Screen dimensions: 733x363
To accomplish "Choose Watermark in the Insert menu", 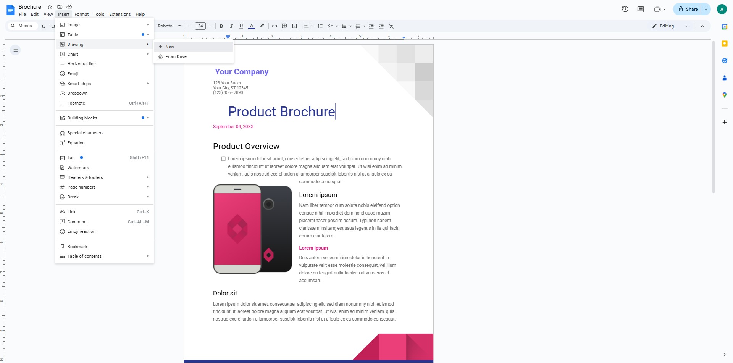I will (x=78, y=168).
